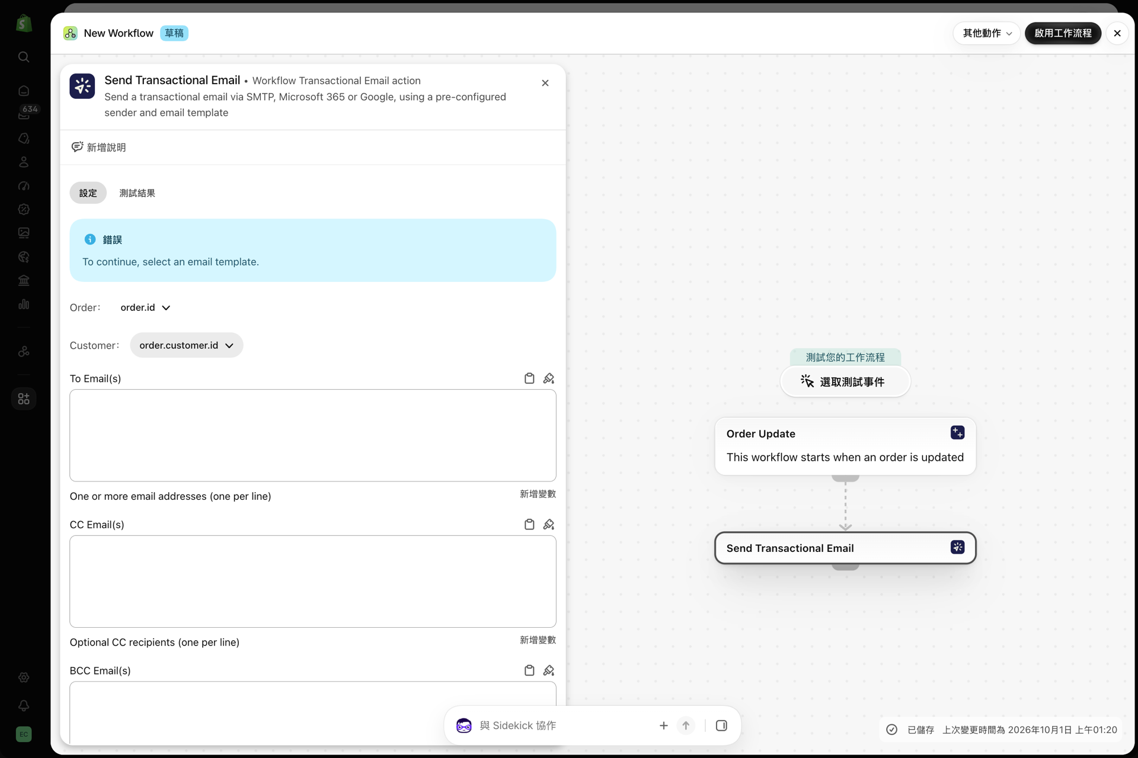Screen dimensions: 1138x758
Task: Switch to the 設定 tab
Action: 88,193
